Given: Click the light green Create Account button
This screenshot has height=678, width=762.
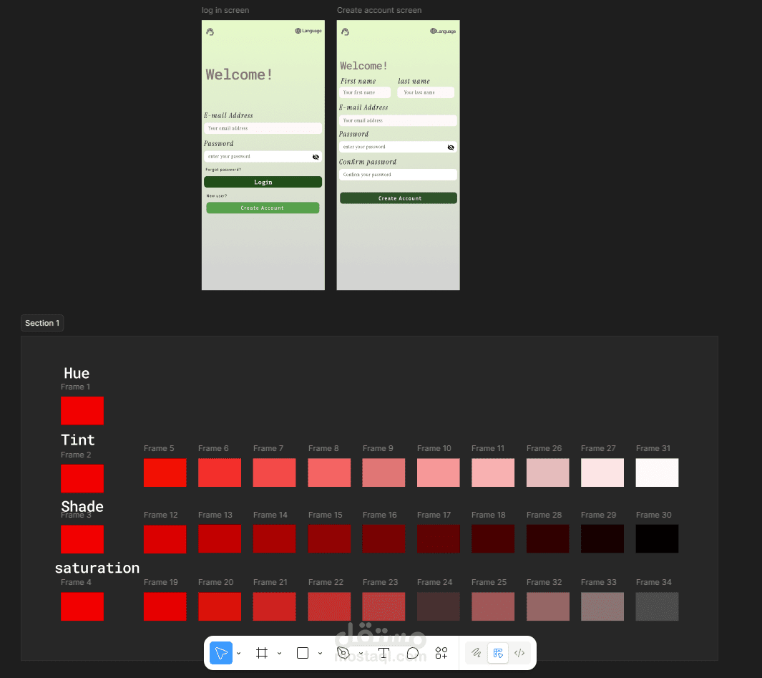Looking at the screenshot, I should coord(263,208).
